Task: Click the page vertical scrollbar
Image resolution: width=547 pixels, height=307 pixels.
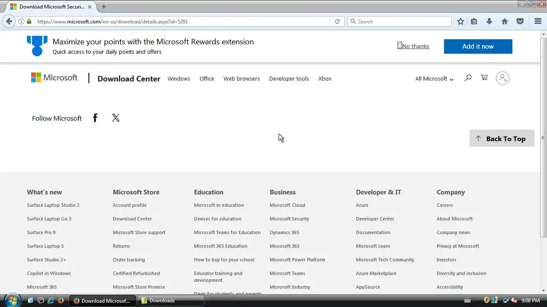Action: tap(543, 137)
